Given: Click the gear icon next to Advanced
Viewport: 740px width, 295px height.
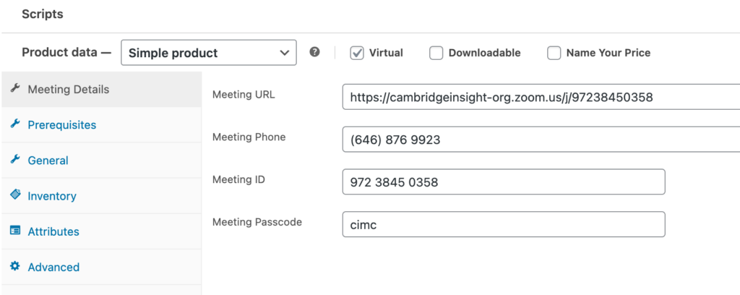Looking at the screenshot, I should [x=14, y=266].
